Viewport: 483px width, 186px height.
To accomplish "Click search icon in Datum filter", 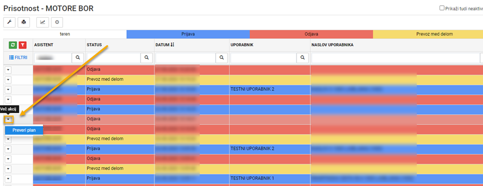I will 221,58.
